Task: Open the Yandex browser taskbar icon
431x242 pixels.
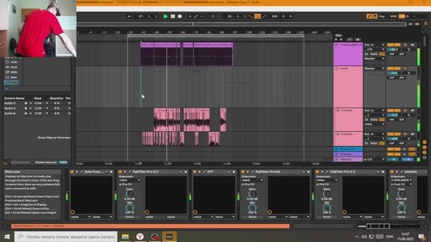Action: pyautogui.click(x=140, y=237)
